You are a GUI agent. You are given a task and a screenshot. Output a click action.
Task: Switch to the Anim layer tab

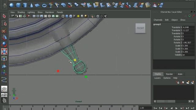pos(180,74)
